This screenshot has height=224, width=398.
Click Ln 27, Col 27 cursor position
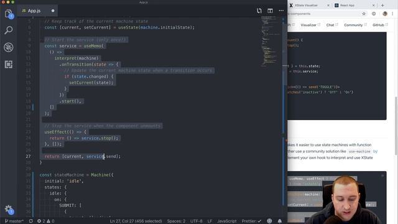136,222
